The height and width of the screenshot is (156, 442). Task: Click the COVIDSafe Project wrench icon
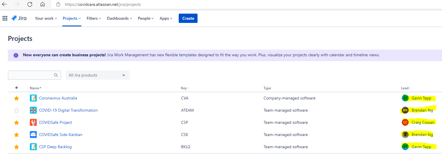coord(33,122)
